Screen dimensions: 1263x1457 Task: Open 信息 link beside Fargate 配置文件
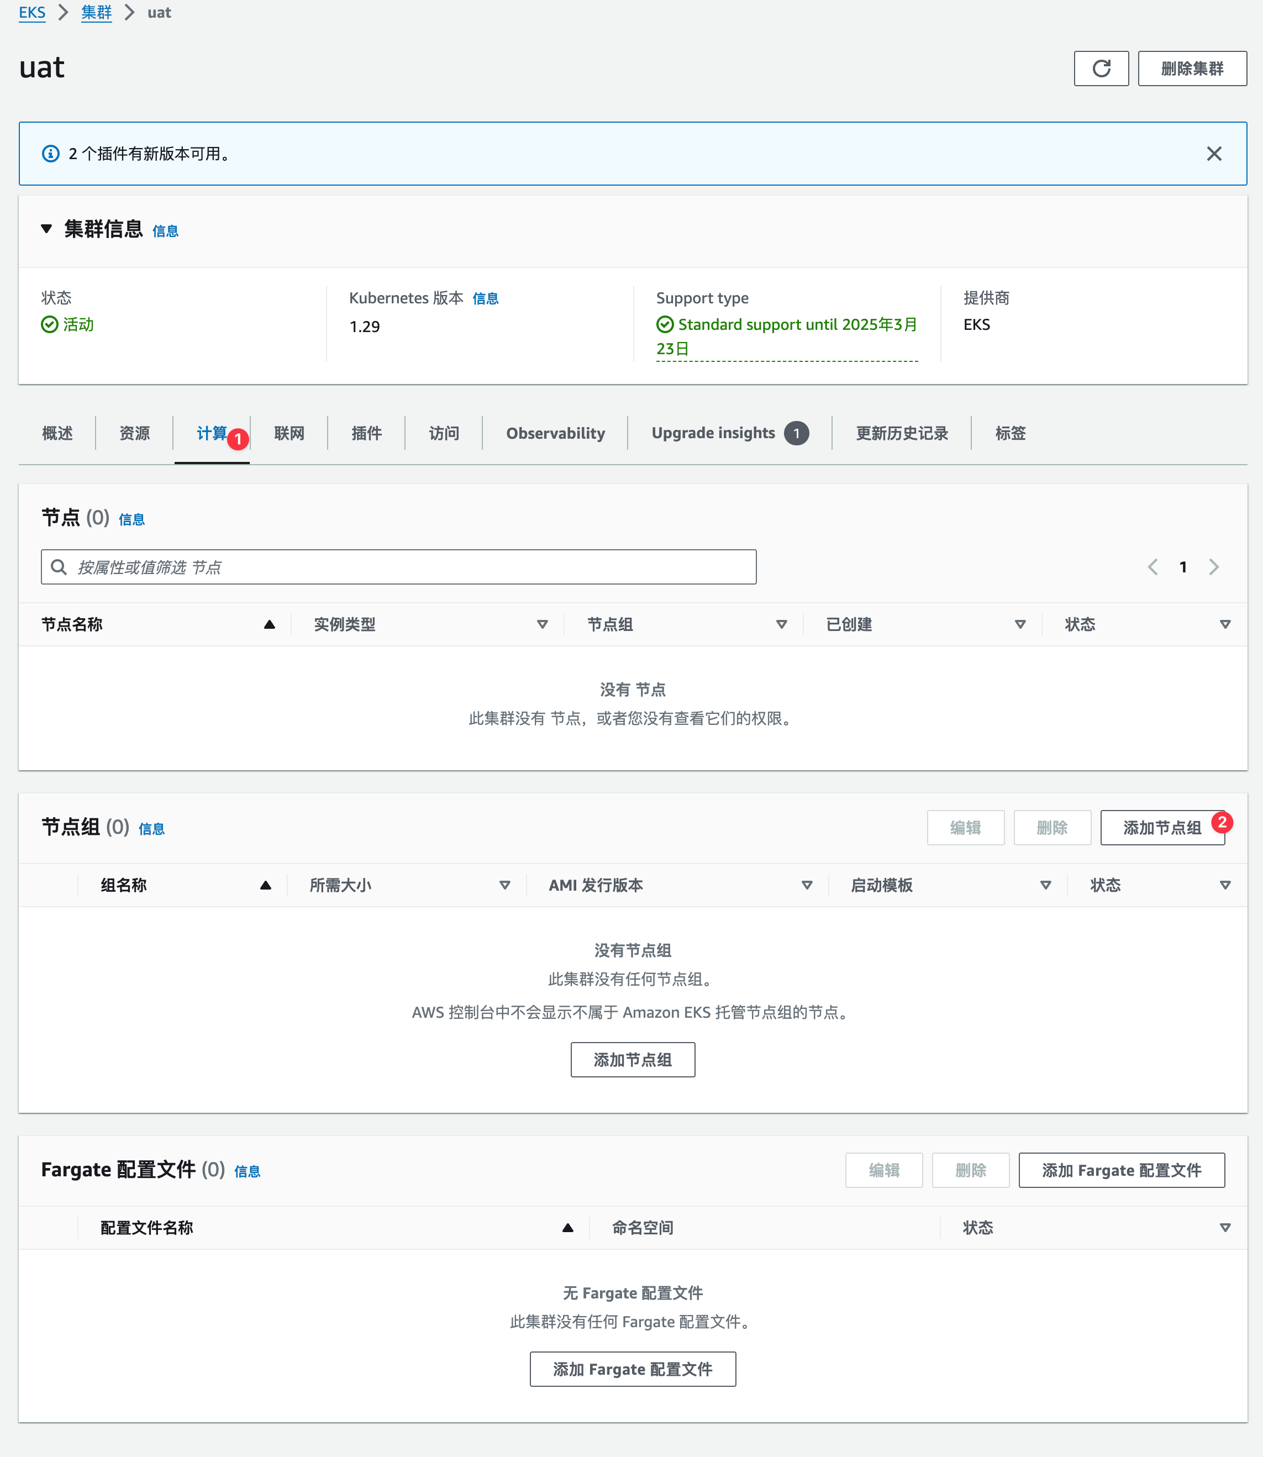coord(248,1171)
